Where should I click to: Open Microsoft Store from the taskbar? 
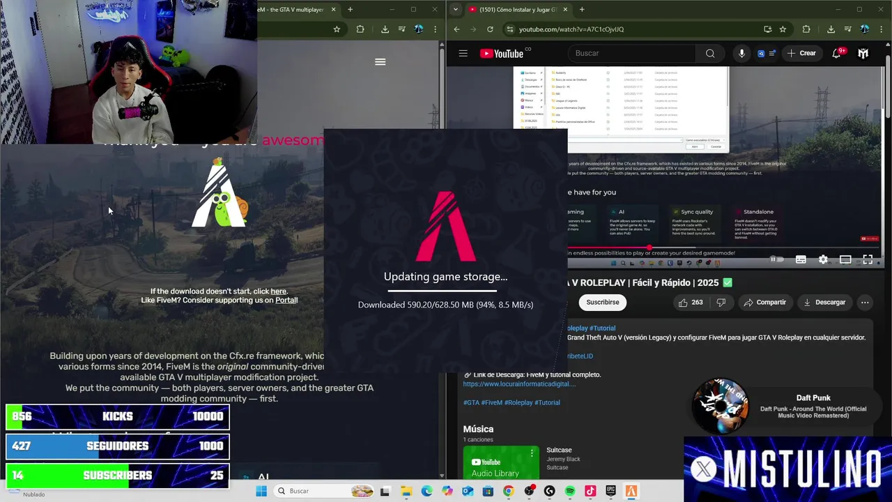coord(488,491)
